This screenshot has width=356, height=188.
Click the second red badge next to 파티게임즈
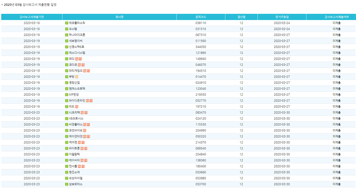pos(88,71)
